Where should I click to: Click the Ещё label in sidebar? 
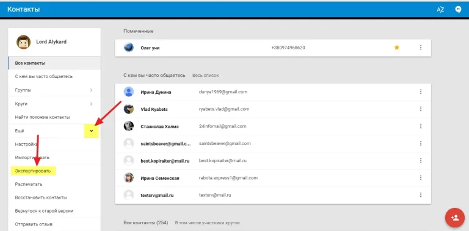[20, 131]
